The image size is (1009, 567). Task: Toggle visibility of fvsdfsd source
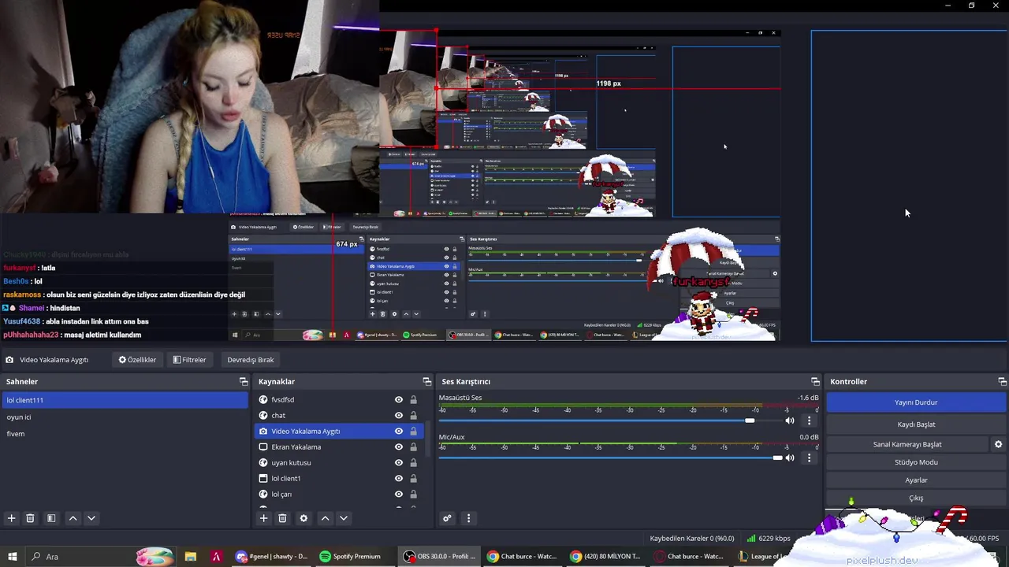(x=399, y=400)
